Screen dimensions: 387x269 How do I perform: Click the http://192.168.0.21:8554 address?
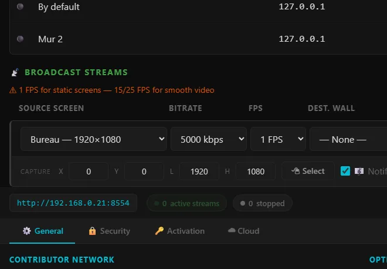(x=73, y=203)
